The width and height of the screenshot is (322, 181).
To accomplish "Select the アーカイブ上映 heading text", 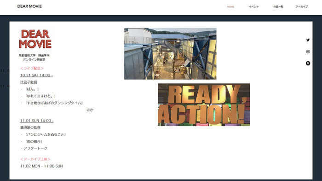I will tap(35, 159).
